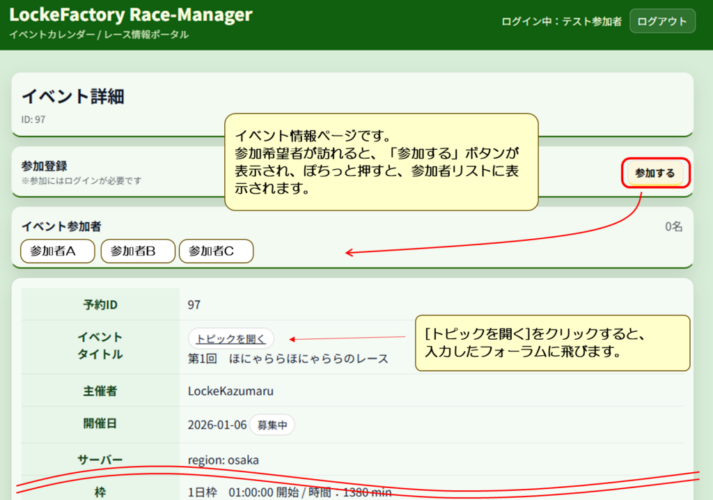Image resolution: width=713 pixels, height=500 pixels.
Task: Click the event title 第1回 ほにゃららほにゃららのレース
Action: [x=288, y=359]
